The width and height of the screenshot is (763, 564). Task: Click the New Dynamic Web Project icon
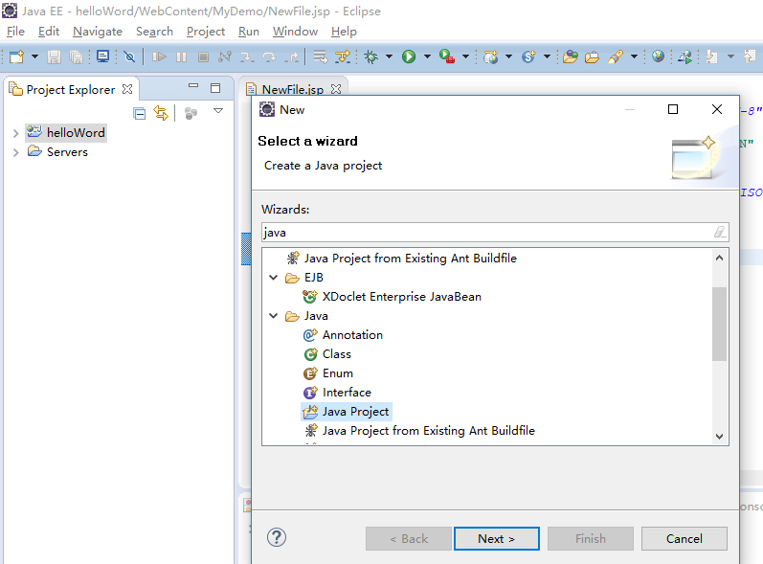(x=490, y=56)
